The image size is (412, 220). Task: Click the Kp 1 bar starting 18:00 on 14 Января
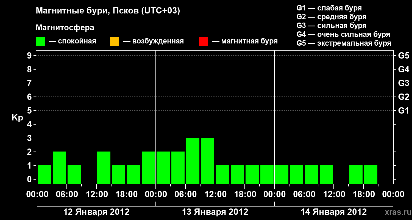pos(371,175)
